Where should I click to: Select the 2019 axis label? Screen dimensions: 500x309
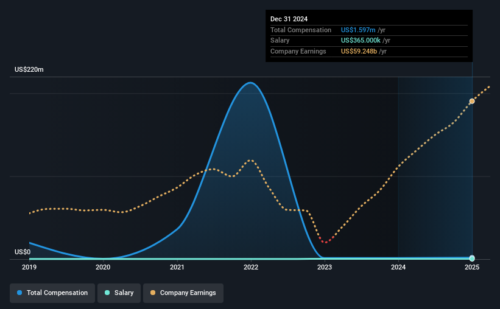pos(29,267)
